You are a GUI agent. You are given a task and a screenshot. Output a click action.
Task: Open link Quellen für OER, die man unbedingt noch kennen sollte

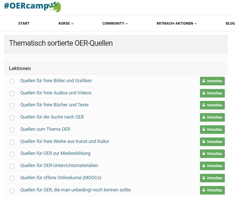click(75, 190)
